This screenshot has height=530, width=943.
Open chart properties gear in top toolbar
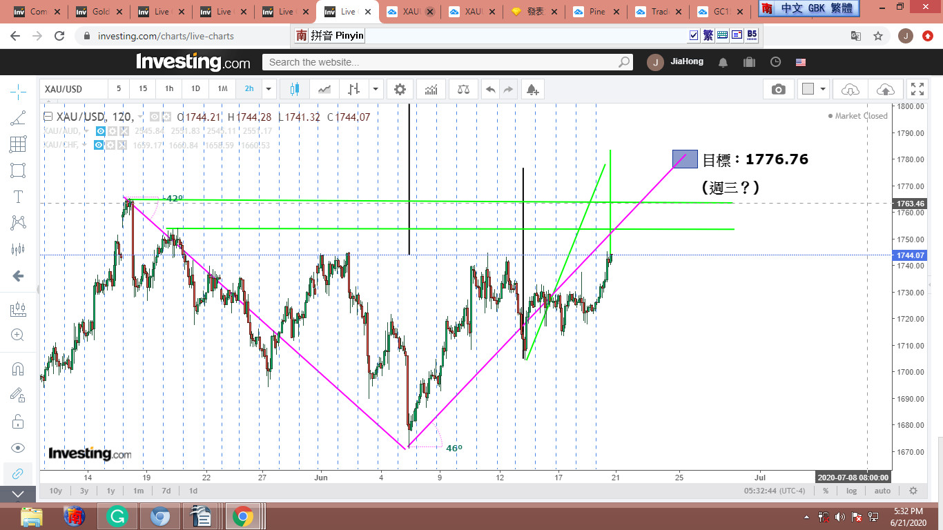coord(400,89)
